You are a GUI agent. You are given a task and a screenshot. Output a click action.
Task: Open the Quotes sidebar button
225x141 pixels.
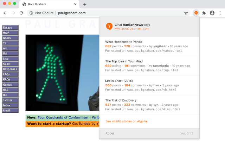[10, 85]
